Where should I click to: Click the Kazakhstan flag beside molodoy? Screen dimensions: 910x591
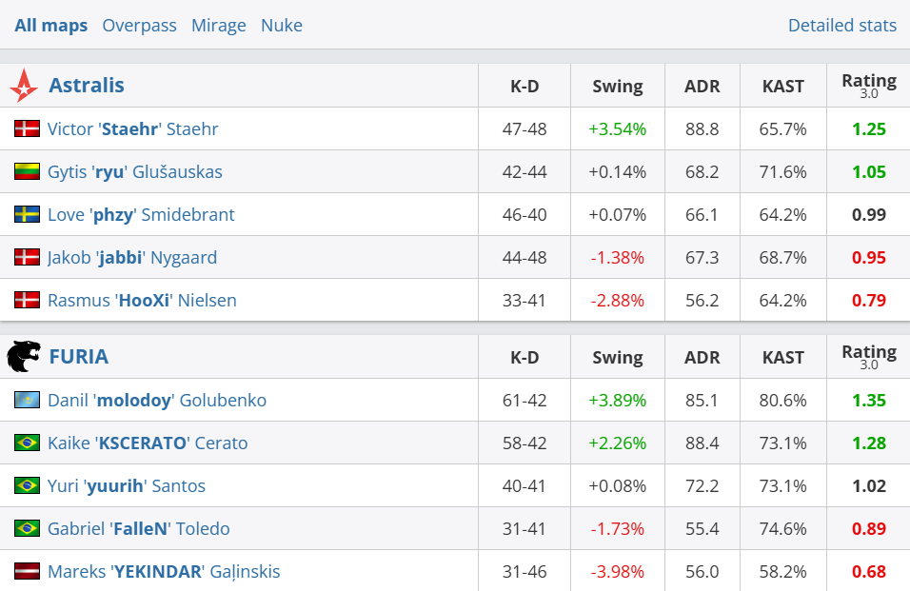click(27, 400)
